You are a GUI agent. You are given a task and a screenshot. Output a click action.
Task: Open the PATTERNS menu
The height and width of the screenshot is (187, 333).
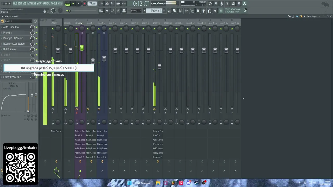(x=31, y=4)
